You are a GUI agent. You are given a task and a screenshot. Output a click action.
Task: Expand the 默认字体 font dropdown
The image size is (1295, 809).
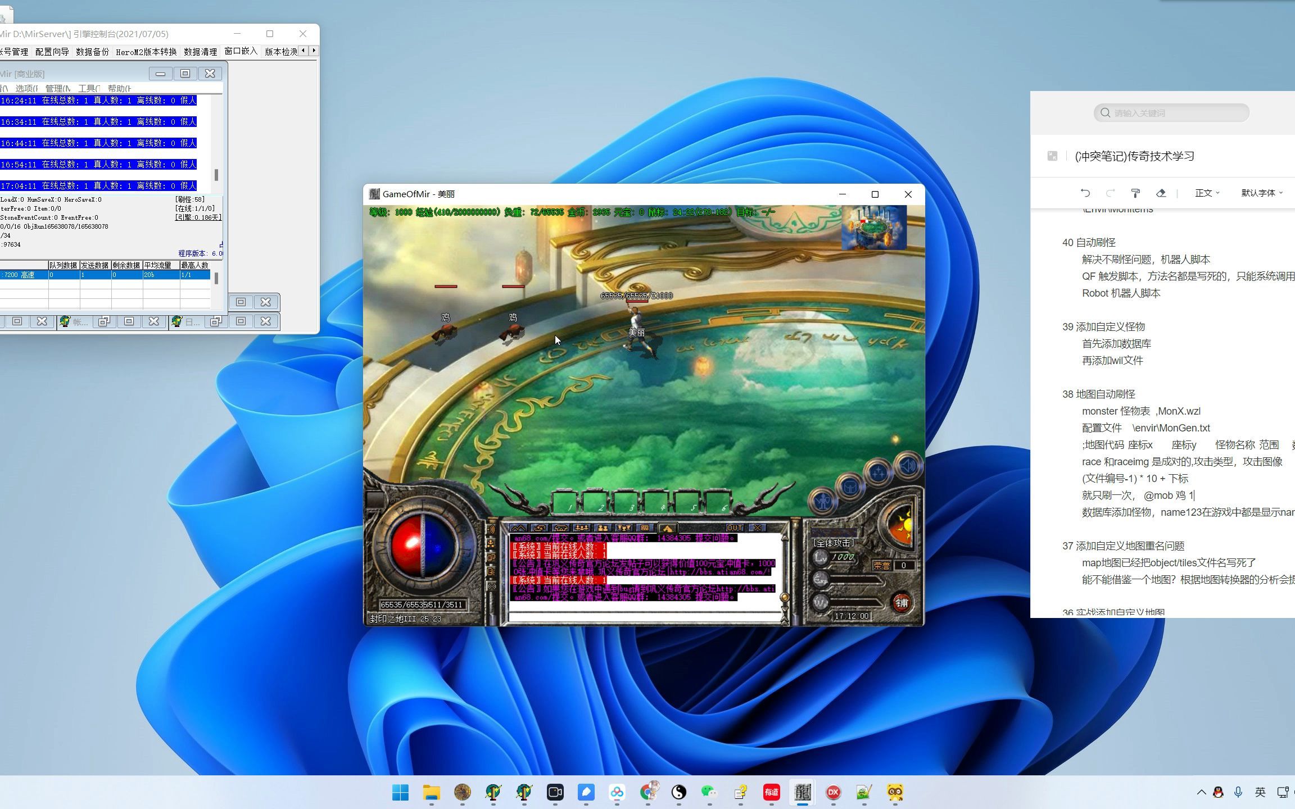[x=1262, y=193]
